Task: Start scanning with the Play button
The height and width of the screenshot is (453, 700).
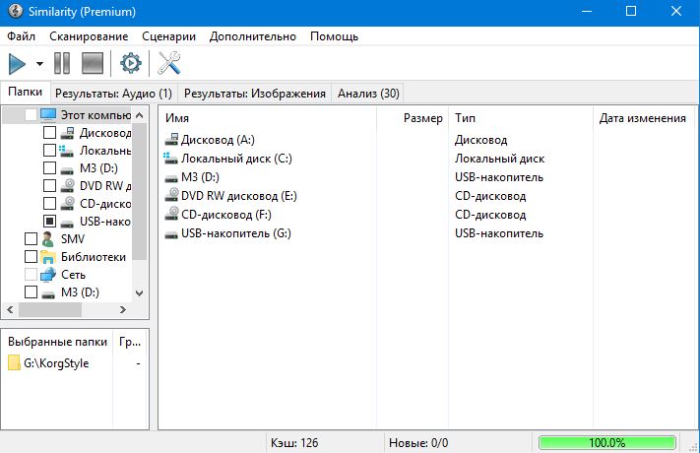Action: [18, 64]
